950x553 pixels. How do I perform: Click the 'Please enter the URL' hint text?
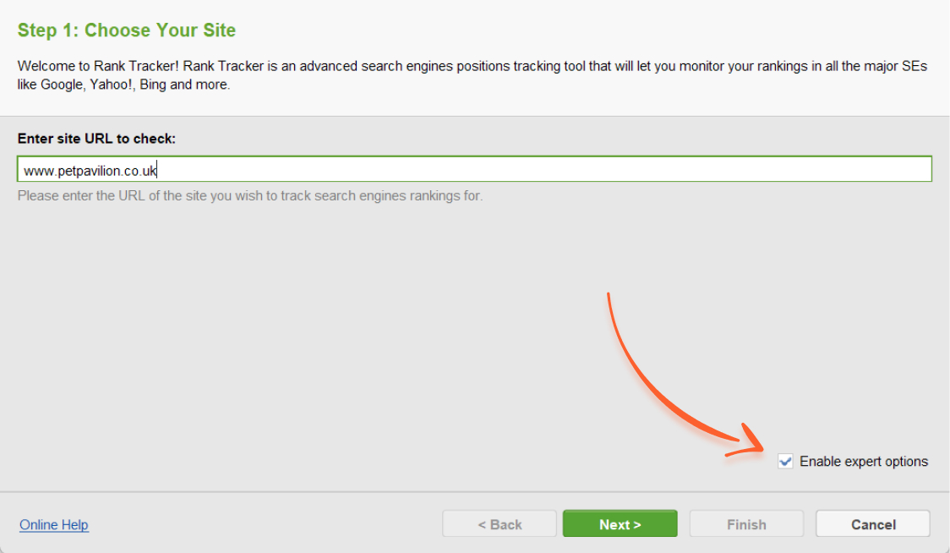pyautogui.click(x=250, y=196)
